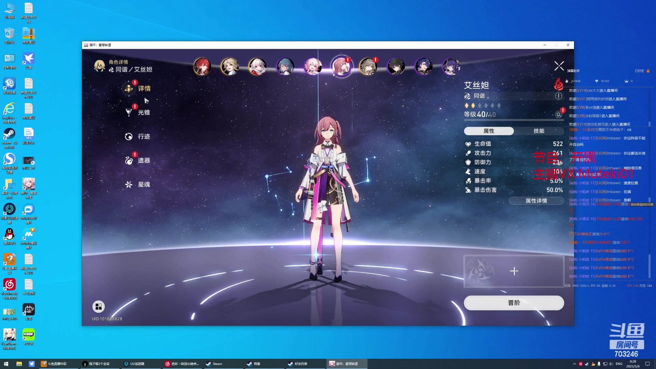Open the 必剪 desktop shortcut
Viewport: 656px width, 369px height.
(x=29, y=312)
